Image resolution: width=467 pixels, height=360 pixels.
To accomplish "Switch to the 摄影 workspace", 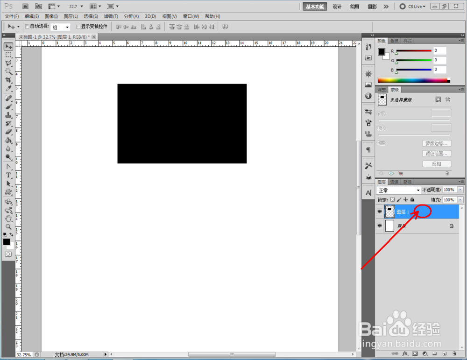I will tap(372, 7).
